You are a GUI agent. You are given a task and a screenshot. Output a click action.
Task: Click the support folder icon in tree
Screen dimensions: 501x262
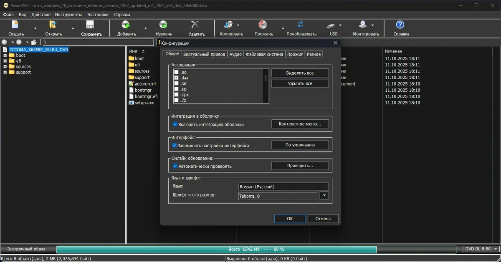point(12,72)
